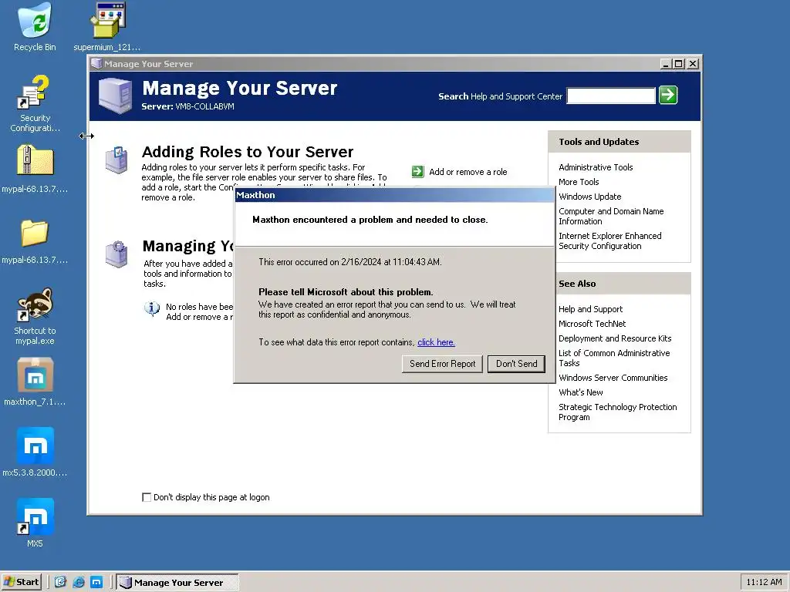Open the click here error data link
Screen dimensions: 790x592
[437, 342]
